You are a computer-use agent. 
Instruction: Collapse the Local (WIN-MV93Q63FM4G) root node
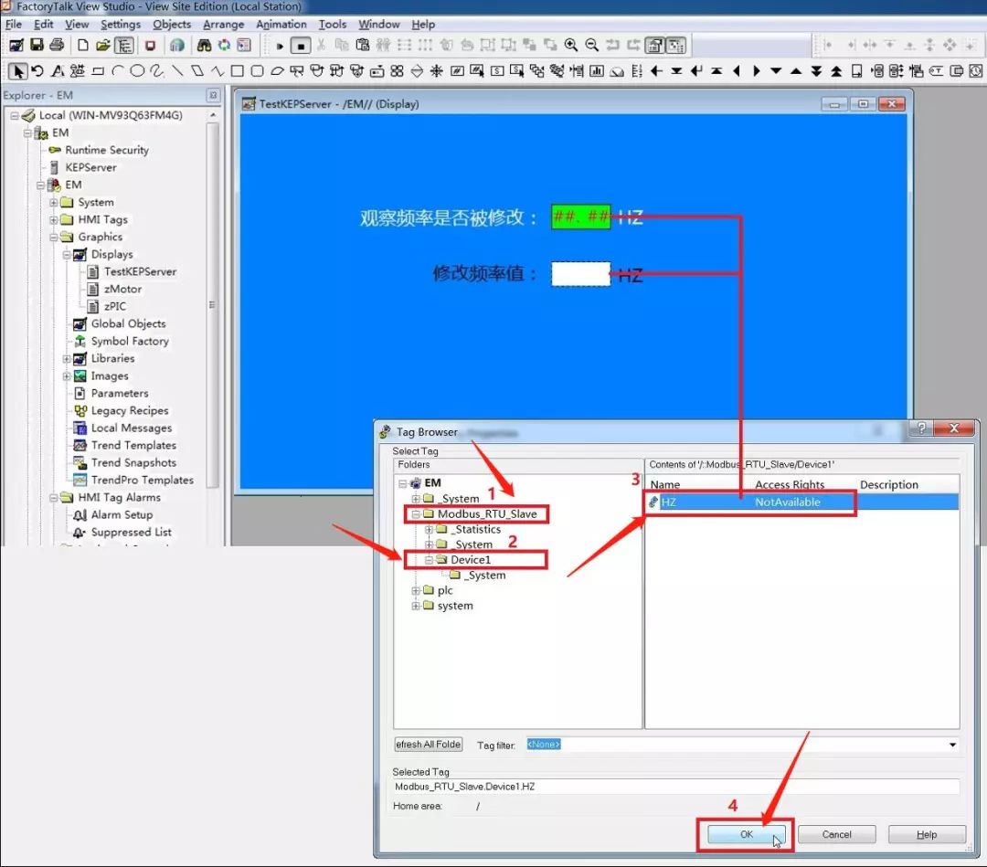[15, 116]
